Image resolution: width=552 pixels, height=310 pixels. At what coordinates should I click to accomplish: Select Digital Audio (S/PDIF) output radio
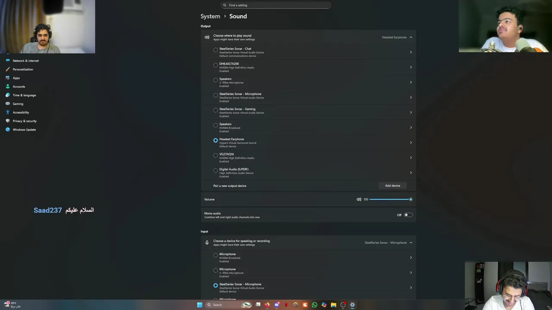(216, 170)
